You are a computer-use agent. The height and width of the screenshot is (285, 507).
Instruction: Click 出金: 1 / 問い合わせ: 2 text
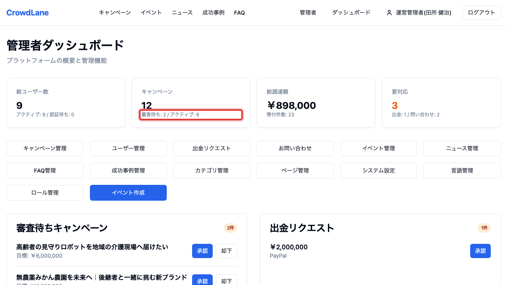click(416, 115)
